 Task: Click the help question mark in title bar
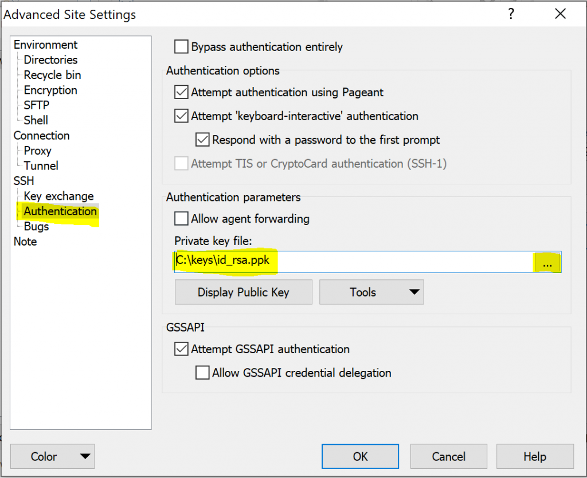(x=511, y=15)
